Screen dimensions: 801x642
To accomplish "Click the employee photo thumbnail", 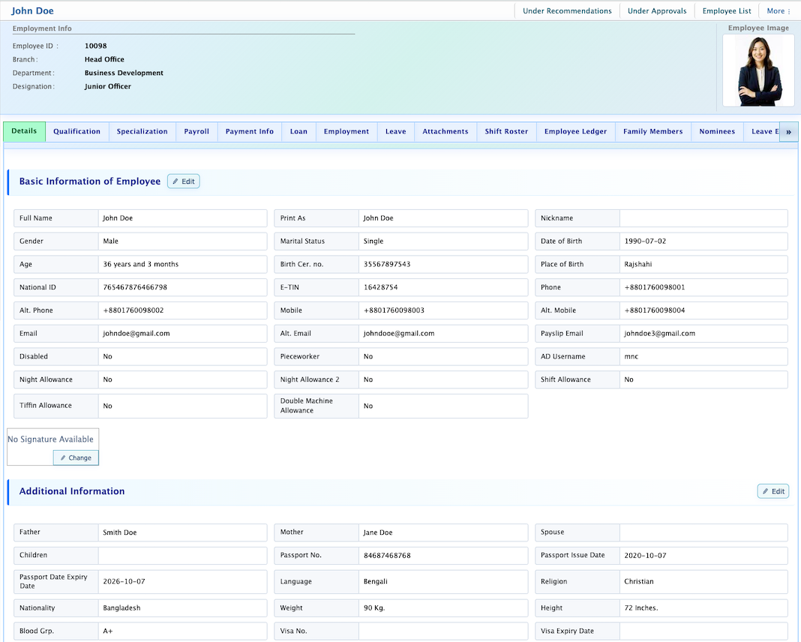I will click(x=758, y=71).
